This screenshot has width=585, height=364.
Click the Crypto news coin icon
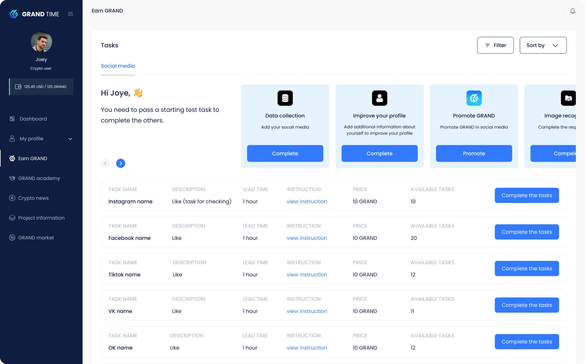(12, 198)
